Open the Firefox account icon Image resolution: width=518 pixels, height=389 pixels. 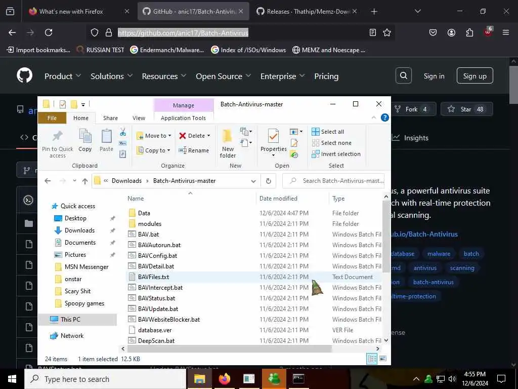click(451, 32)
